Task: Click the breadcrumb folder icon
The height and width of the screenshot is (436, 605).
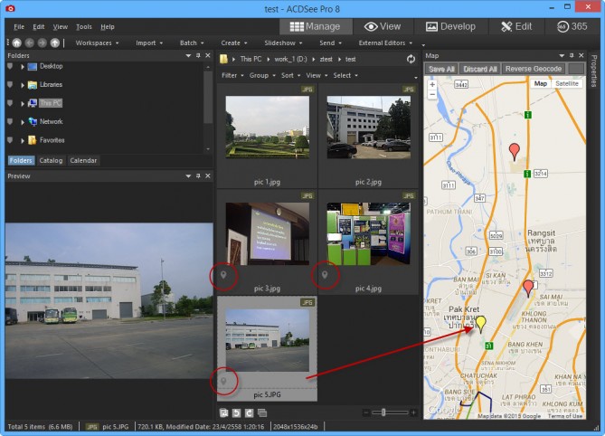Action: tap(223, 59)
